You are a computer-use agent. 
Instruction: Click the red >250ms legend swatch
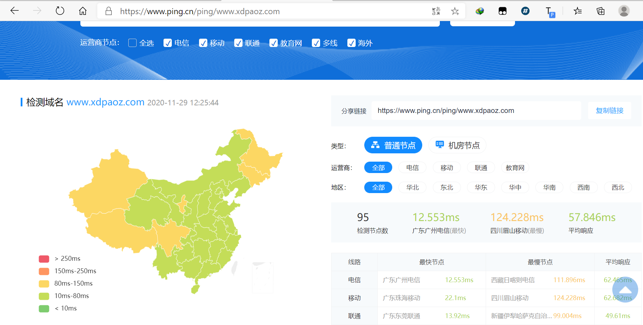pos(44,259)
